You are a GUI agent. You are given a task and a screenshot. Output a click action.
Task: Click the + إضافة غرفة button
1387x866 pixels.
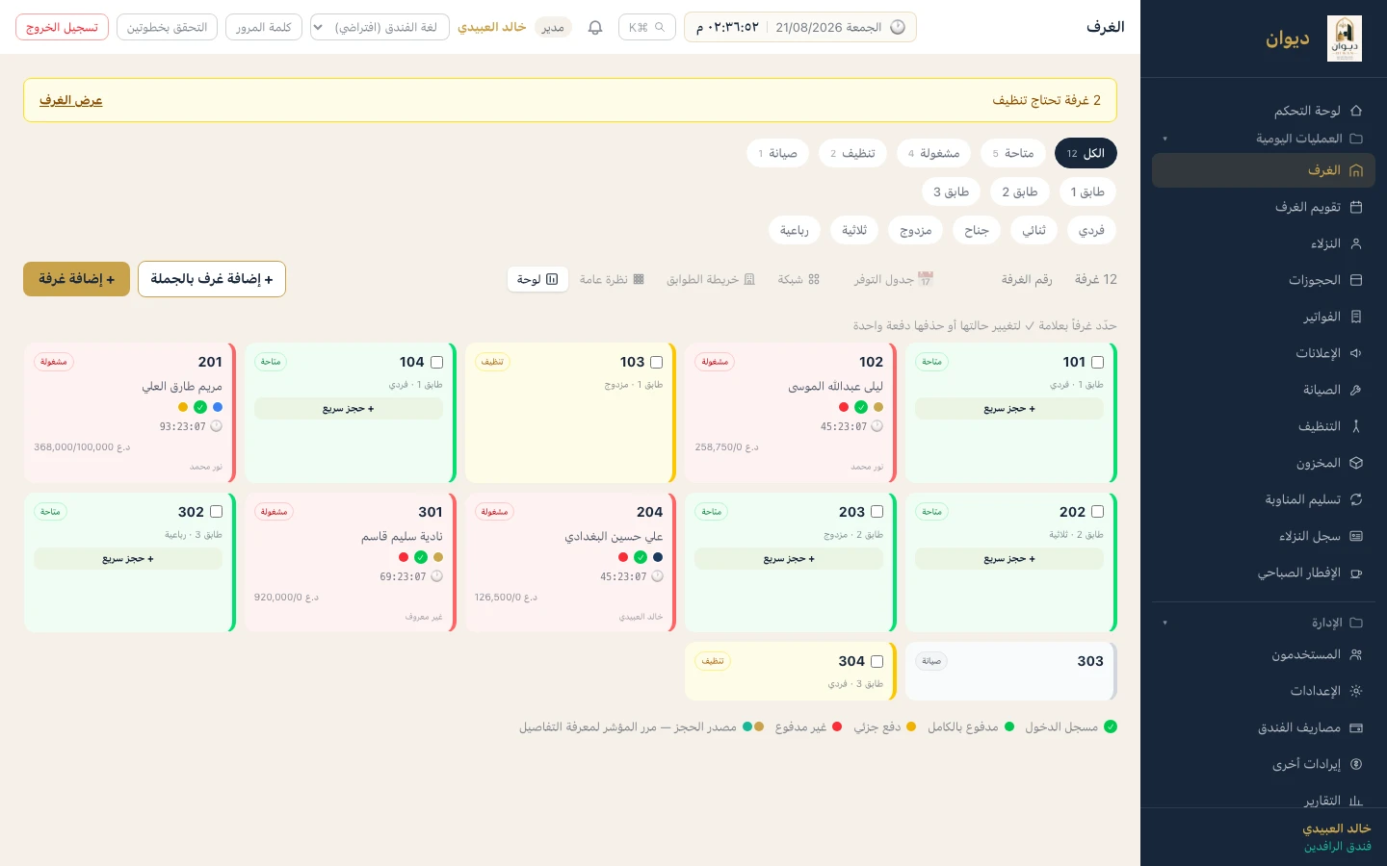[x=76, y=279]
